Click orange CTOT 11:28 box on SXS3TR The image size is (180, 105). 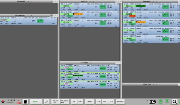78,14
